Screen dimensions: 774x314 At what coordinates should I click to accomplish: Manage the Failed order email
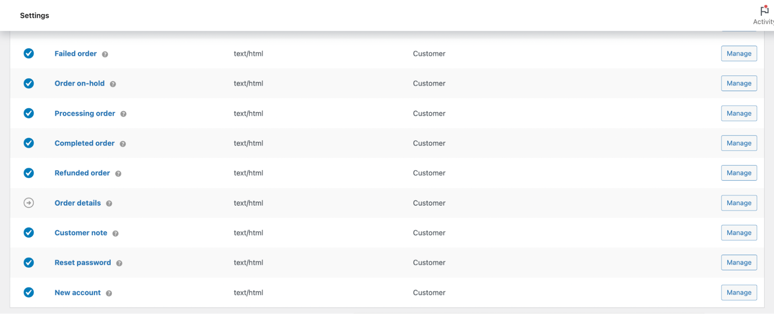click(739, 53)
